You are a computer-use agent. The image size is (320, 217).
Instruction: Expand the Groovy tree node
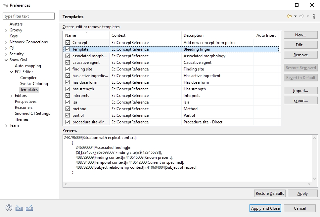coord(6,30)
